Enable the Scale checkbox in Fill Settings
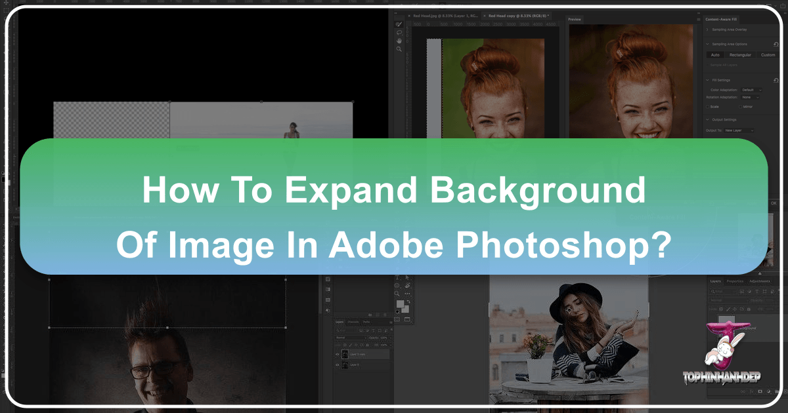788x413 pixels. click(708, 107)
